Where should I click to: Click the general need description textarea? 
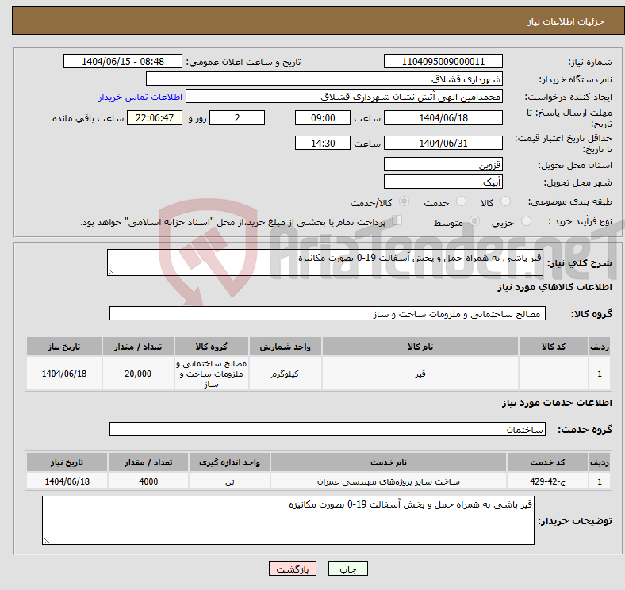tap(325, 262)
